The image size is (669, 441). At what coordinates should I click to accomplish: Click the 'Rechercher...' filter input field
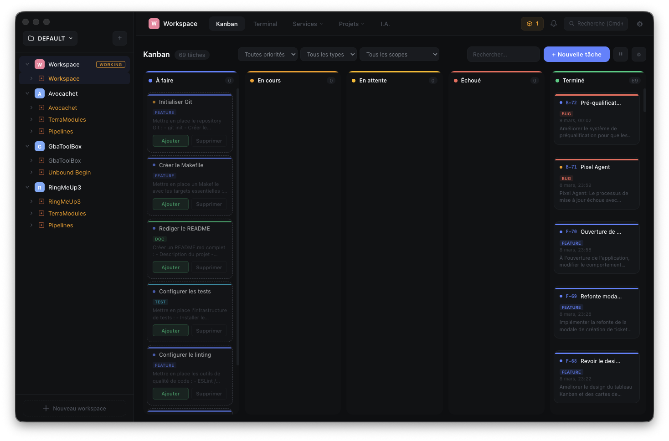[x=503, y=54]
